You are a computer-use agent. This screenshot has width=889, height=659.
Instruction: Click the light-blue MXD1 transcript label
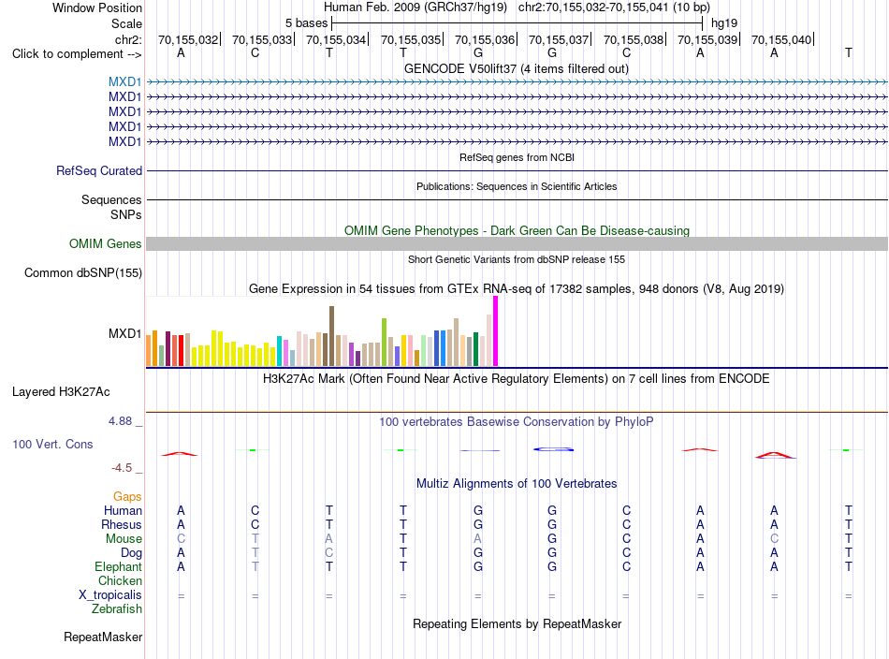tap(124, 81)
